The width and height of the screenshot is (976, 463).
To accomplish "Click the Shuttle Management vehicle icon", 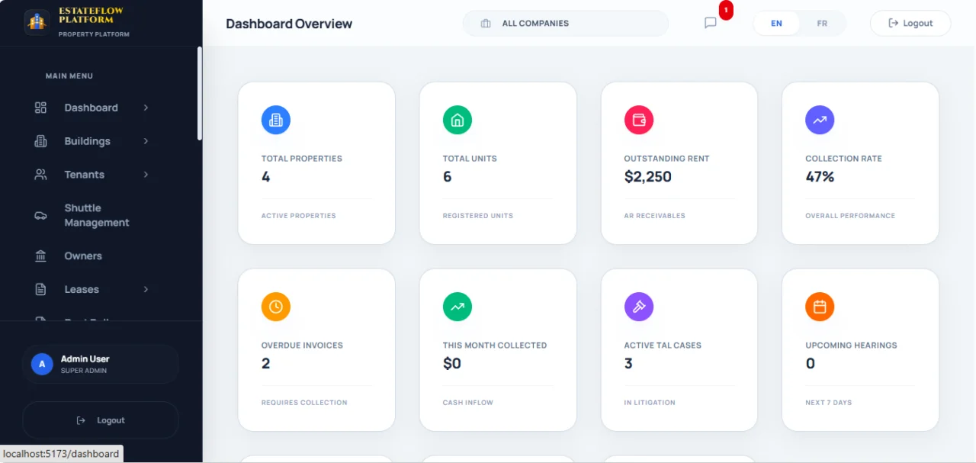I will coord(41,215).
